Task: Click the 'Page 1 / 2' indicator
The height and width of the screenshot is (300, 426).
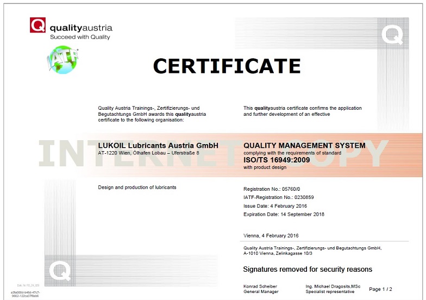Action: 380,289
